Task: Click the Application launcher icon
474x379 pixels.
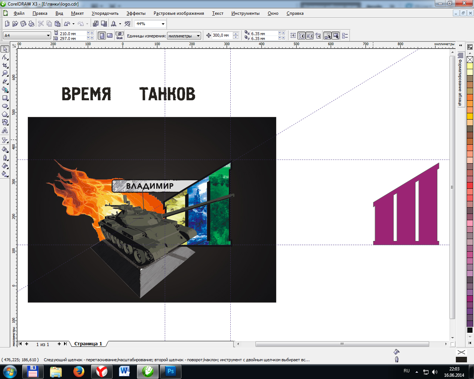Action: coord(114,24)
